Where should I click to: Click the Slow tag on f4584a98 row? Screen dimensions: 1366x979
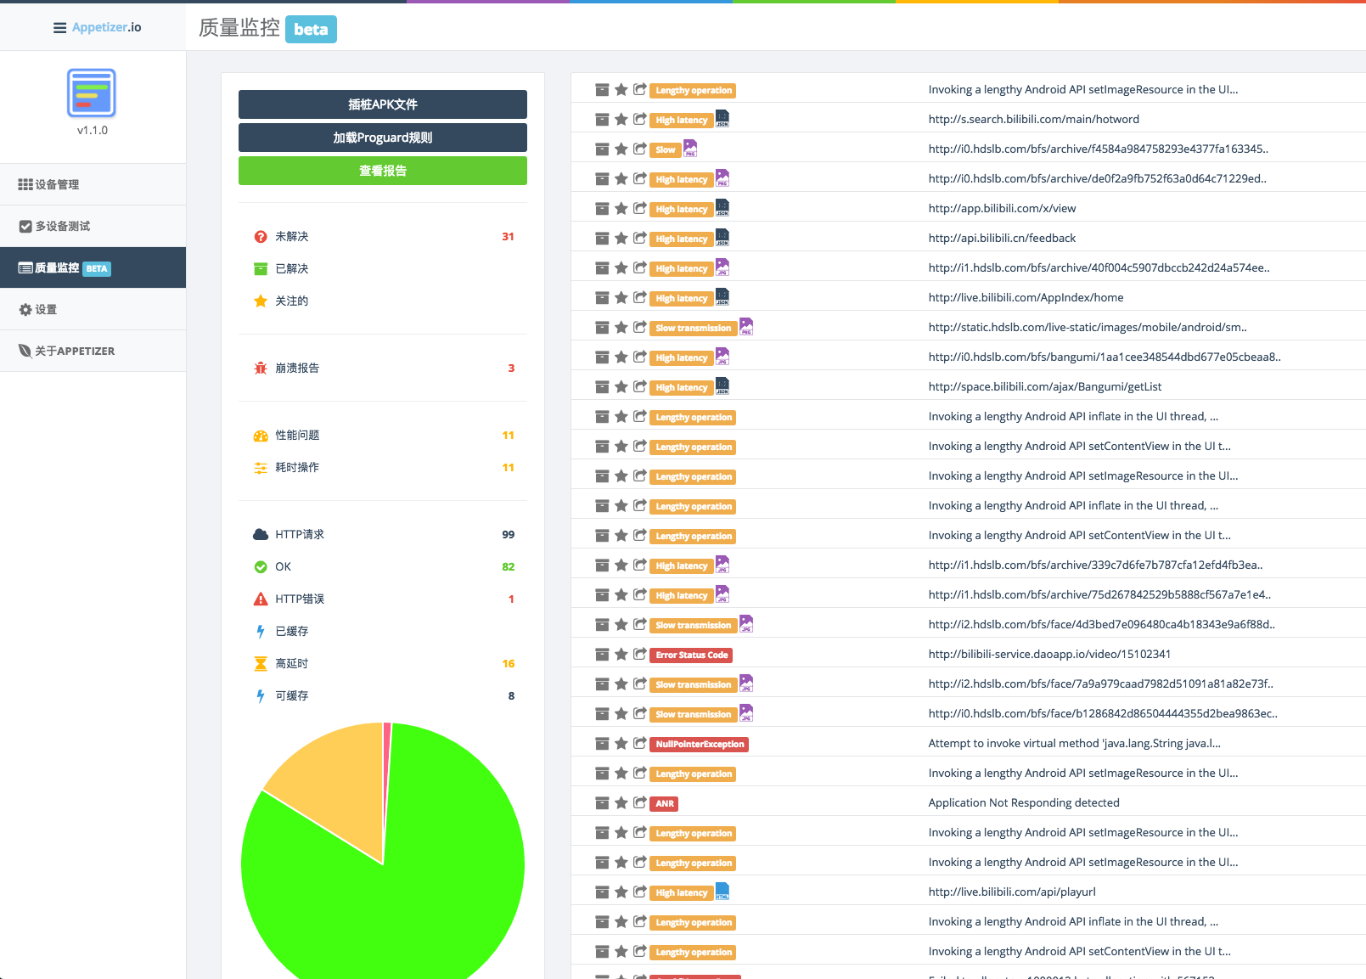tap(666, 149)
